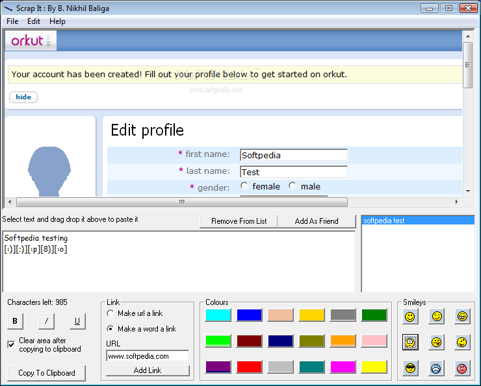Pick the gold colour swatch
481x386 pixels.
311,315
